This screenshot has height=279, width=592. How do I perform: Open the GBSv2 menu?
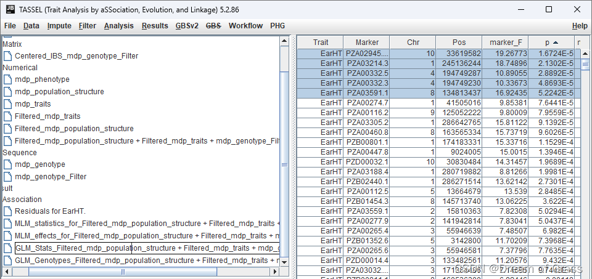coord(187,26)
